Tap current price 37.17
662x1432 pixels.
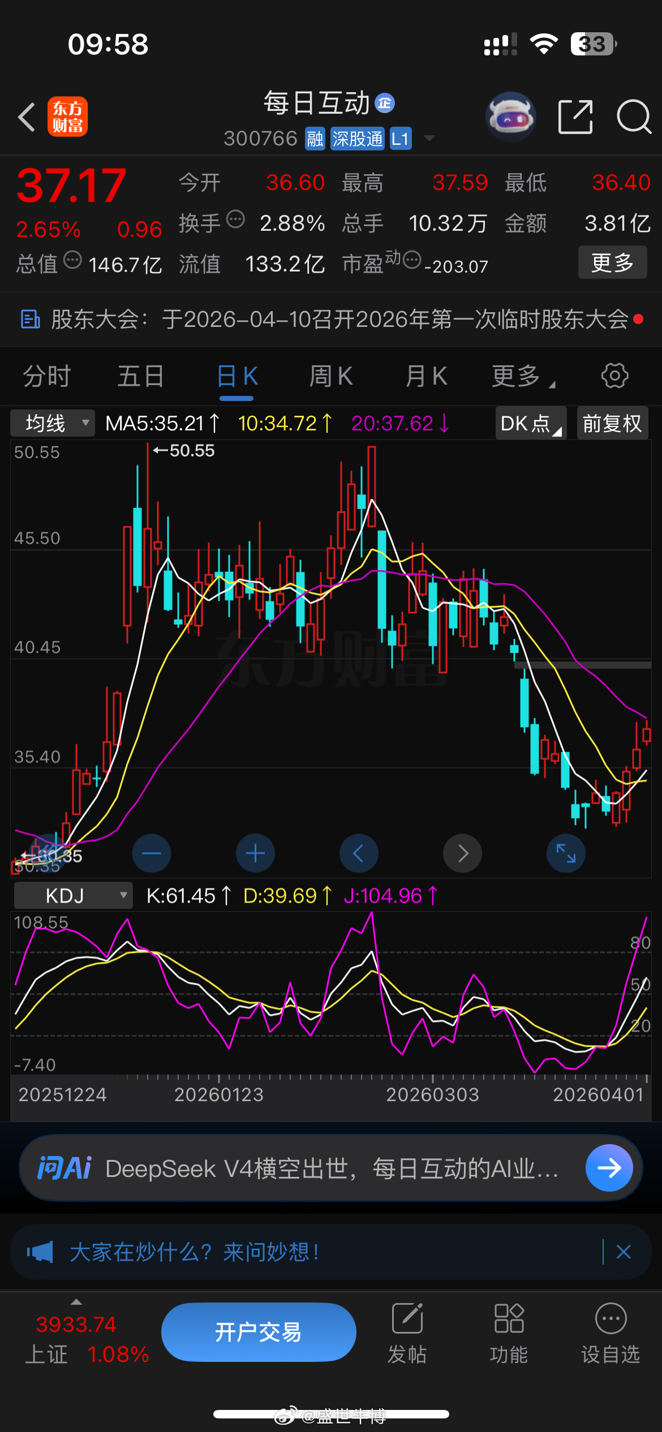click(71, 186)
